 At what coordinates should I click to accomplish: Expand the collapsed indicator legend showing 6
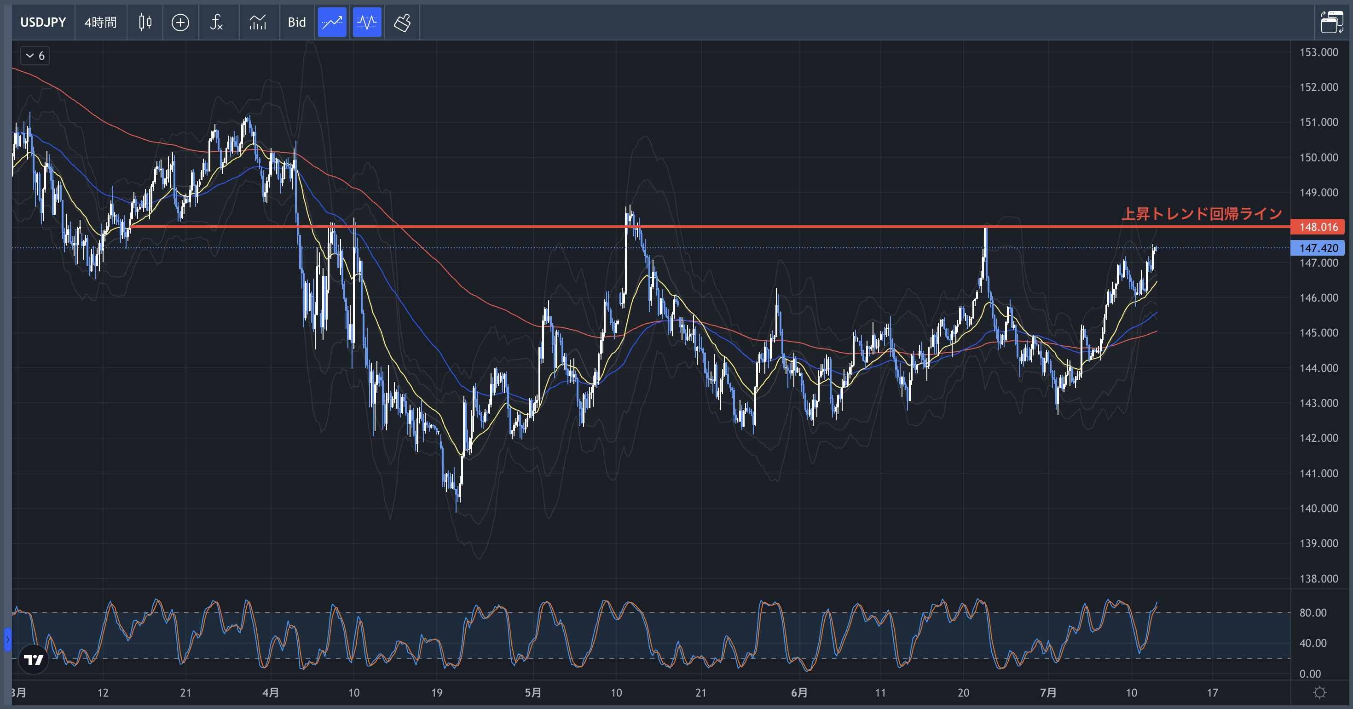point(35,56)
